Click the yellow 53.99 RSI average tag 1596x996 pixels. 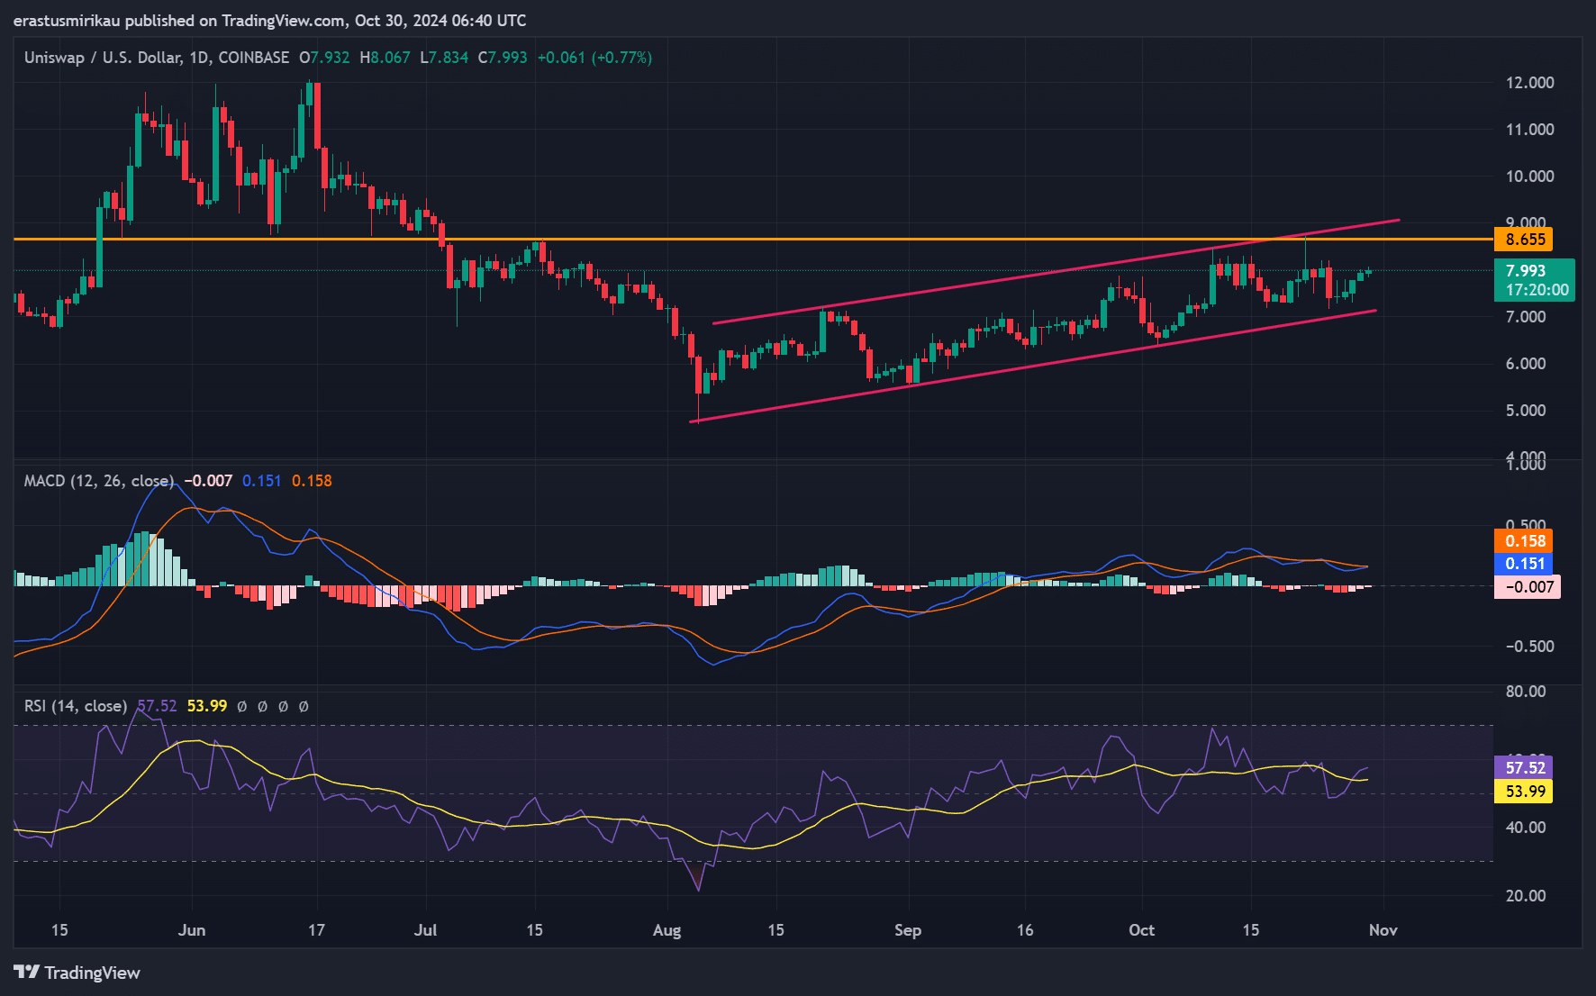pyautogui.click(x=1524, y=792)
